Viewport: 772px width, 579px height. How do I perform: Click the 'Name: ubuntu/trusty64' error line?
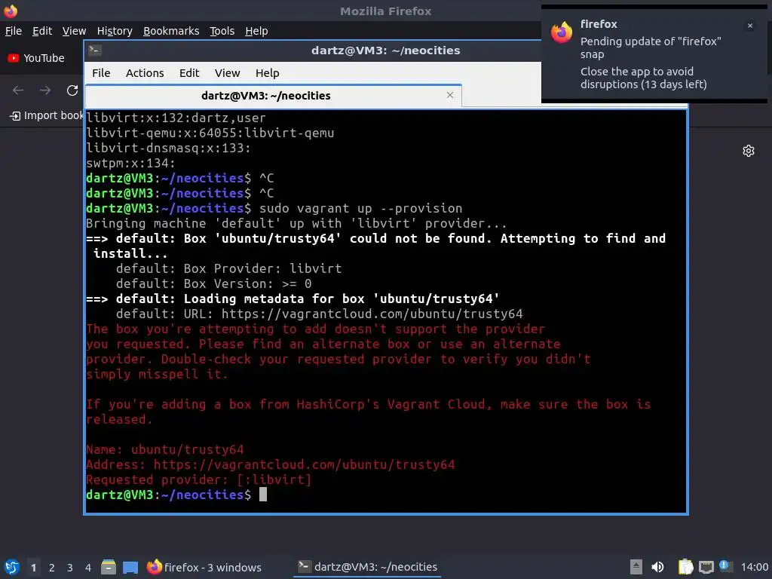pyautogui.click(x=165, y=449)
